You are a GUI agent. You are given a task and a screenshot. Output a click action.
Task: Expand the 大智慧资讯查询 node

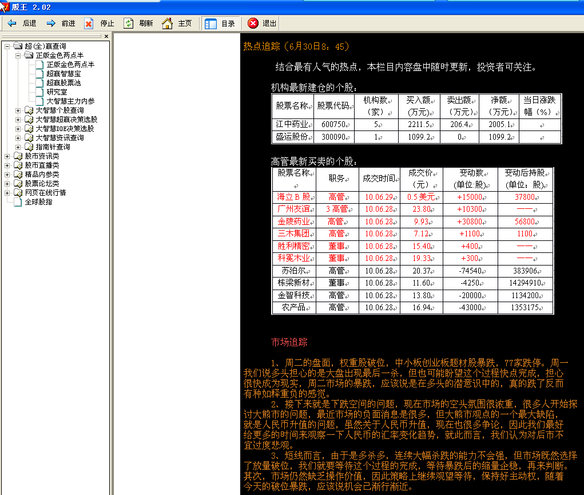(18, 138)
